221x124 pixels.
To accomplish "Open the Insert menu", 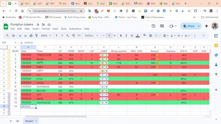I will coord(36,29).
